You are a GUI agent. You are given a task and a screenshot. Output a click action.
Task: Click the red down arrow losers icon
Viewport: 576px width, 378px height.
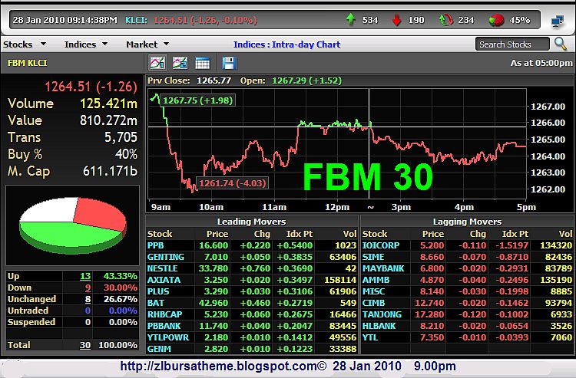pyautogui.click(x=397, y=20)
